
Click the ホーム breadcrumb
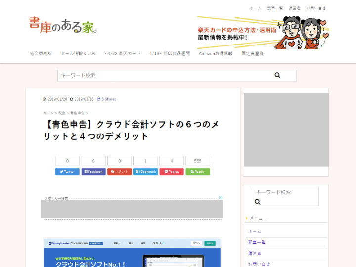pyautogui.click(x=48, y=113)
